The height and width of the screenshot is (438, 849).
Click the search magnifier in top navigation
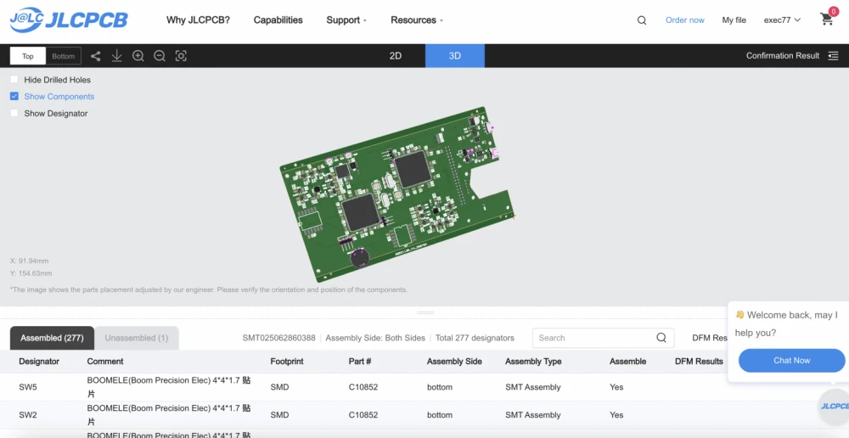[642, 20]
